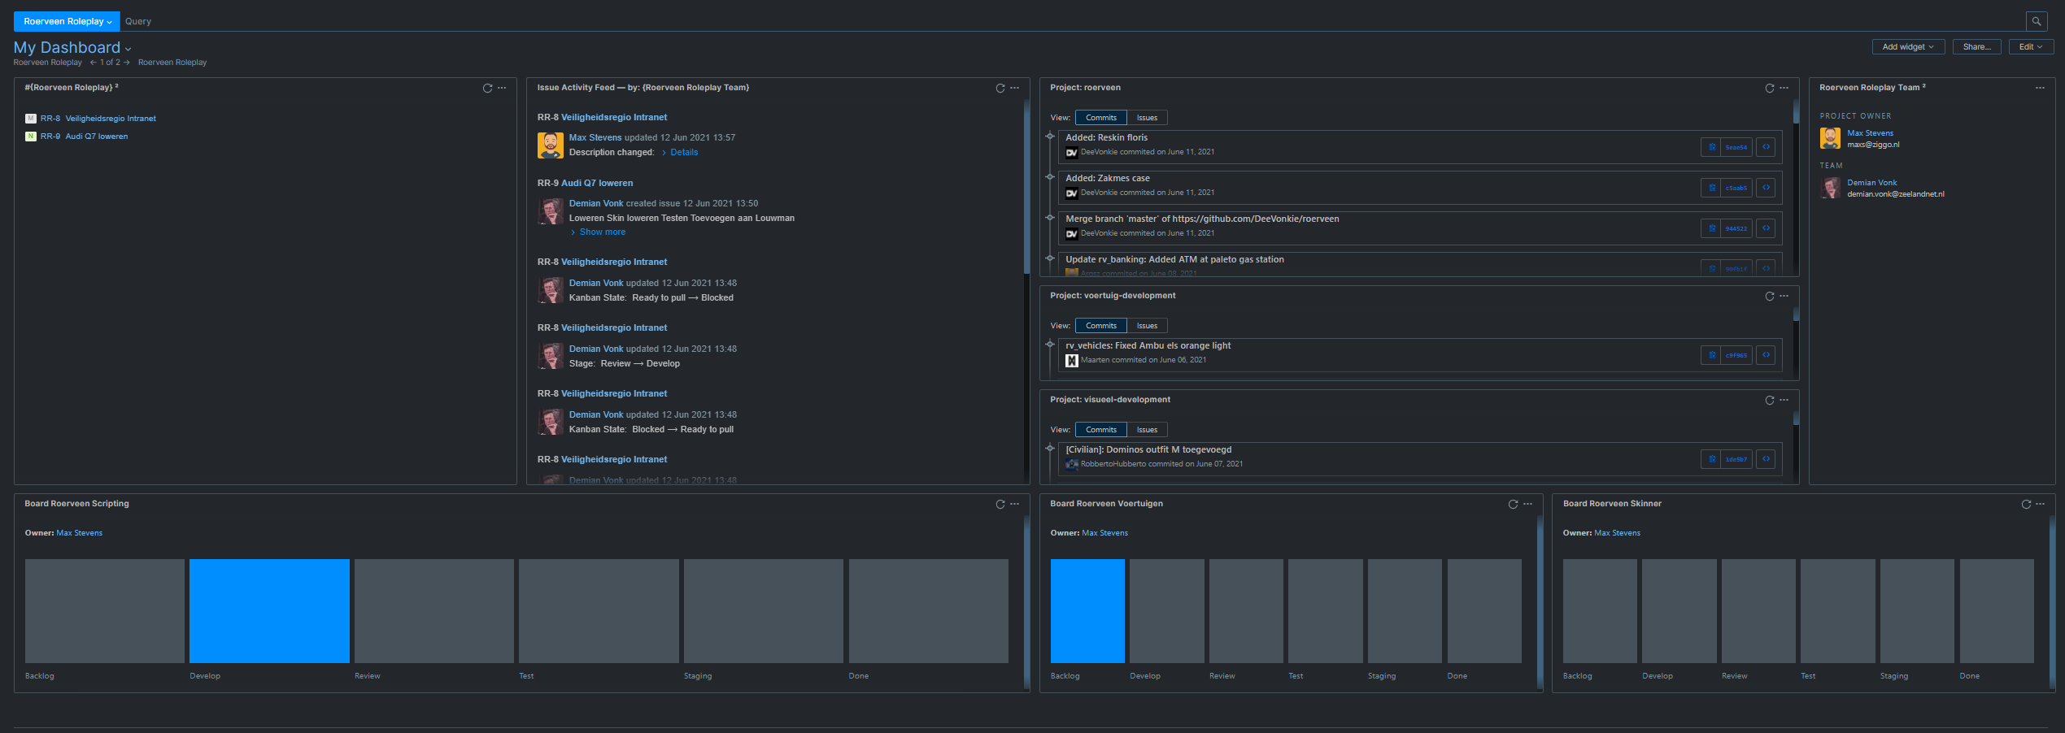The width and height of the screenshot is (2065, 733).
Task: Expand the Edit dropdown menu
Action: coord(2030,47)
